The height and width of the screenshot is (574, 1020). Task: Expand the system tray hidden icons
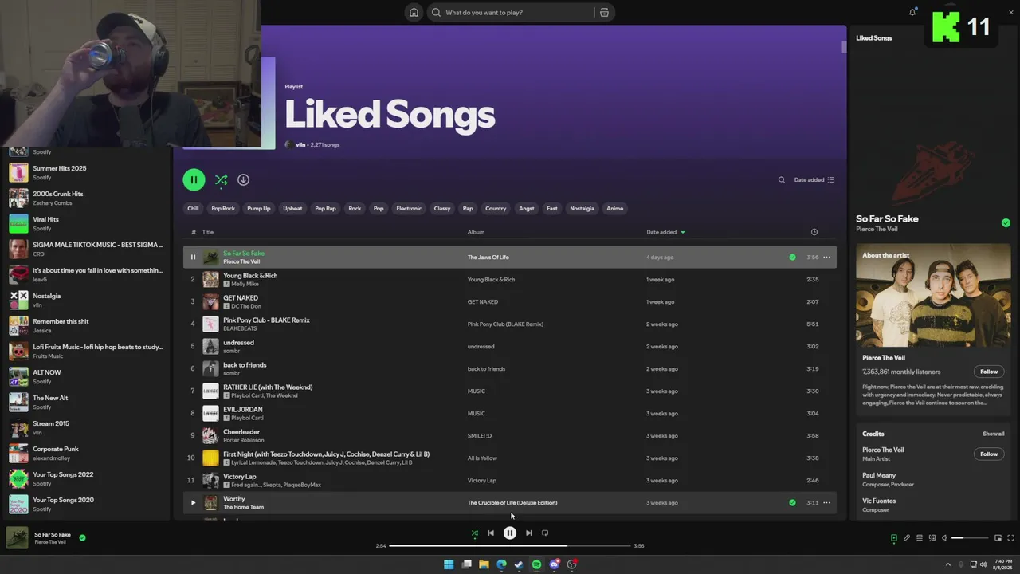(948, 564)
